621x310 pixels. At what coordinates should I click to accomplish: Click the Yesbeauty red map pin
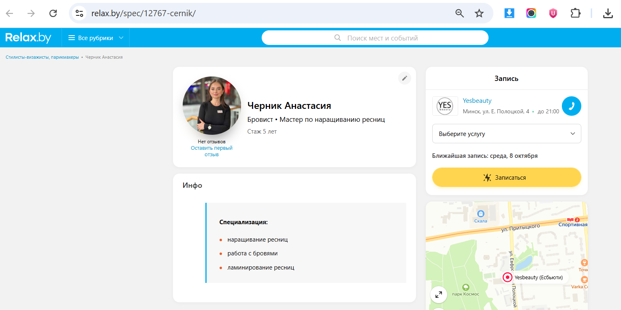(508, 277)
